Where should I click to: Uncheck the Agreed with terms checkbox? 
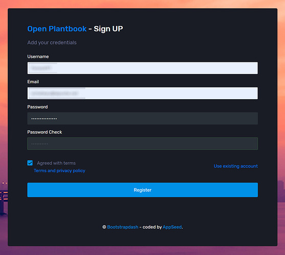pyautogui.click(x=30, y=163)
